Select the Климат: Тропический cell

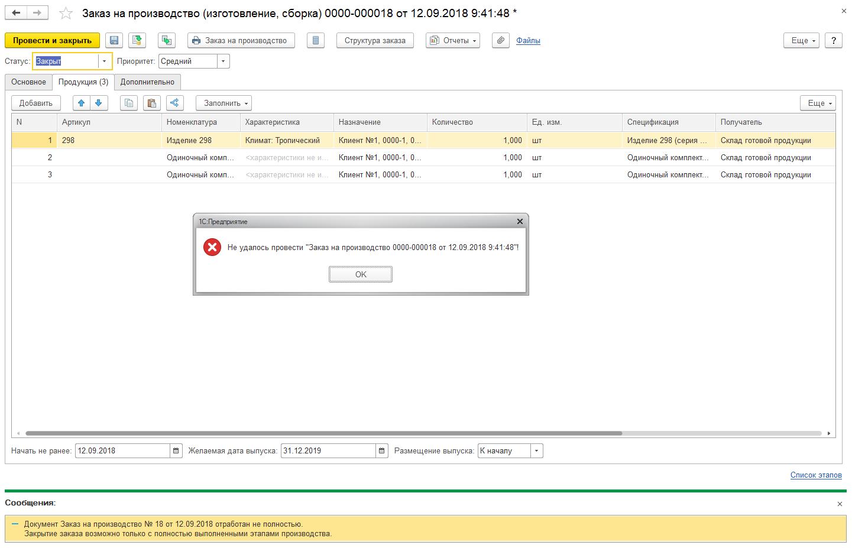[287, 141]
